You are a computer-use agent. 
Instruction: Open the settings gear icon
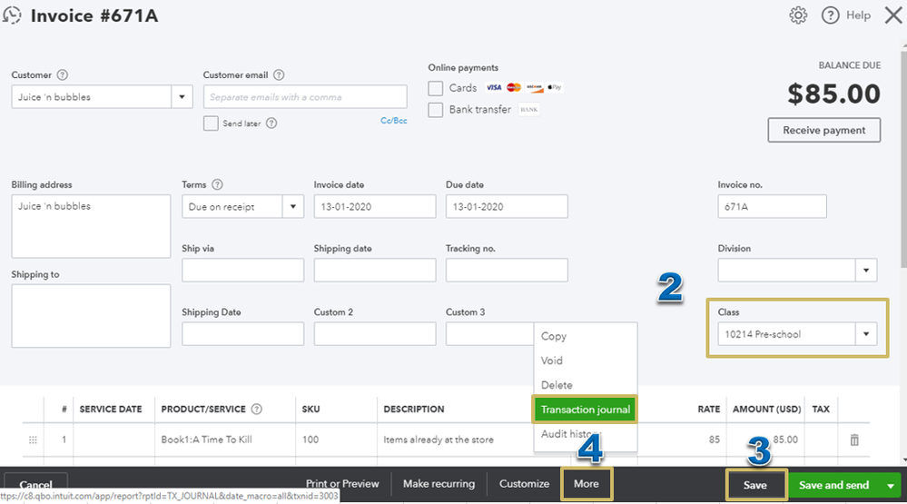click(x=798, y=15)
